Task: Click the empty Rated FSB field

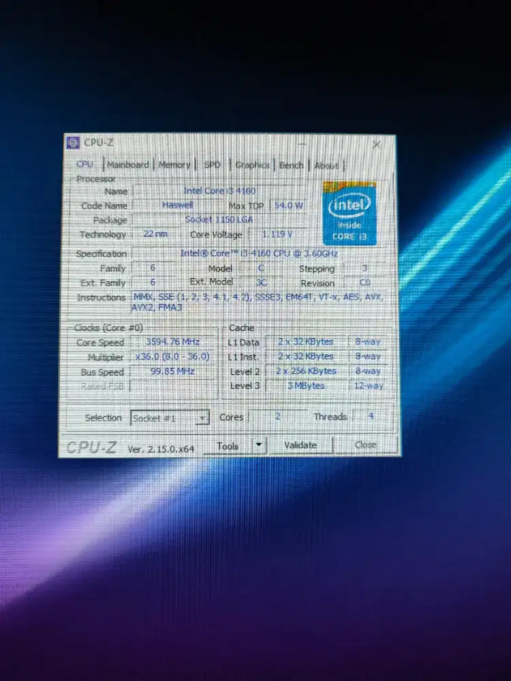Action: click(172, 386)
